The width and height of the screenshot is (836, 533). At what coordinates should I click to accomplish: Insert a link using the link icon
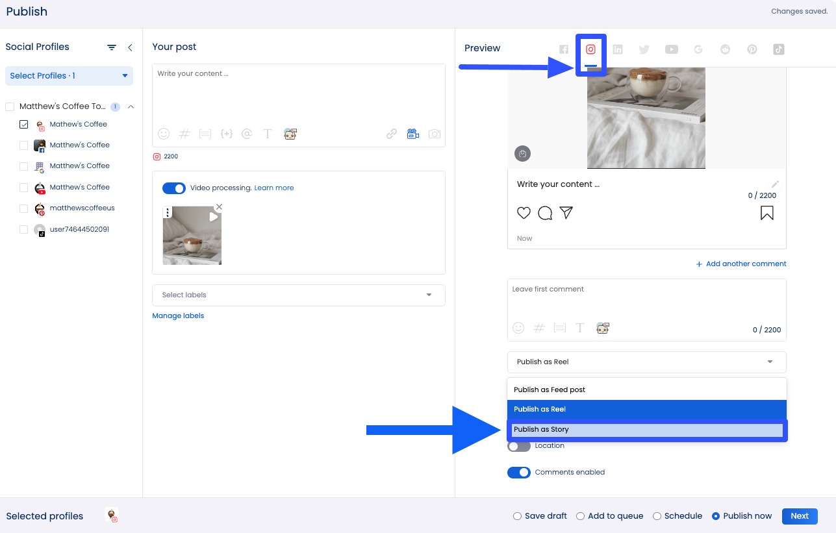pos(392,134)
